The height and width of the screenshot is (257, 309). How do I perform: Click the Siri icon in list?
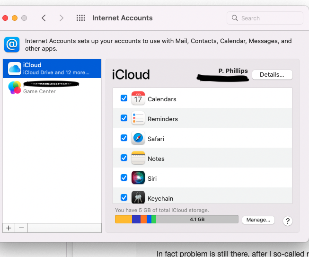(x=138, y=177)
